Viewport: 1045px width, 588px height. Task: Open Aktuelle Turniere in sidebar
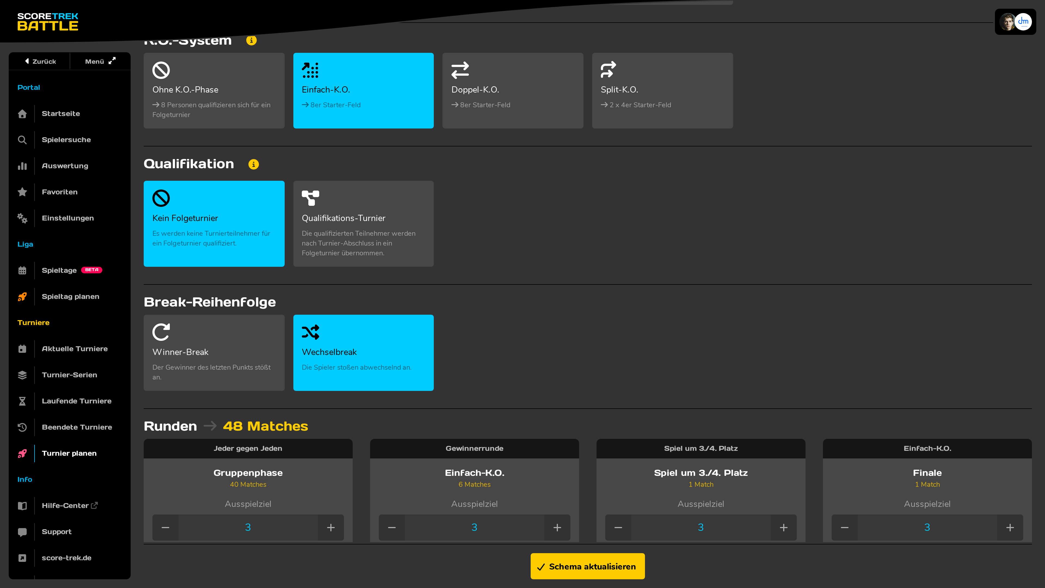75,349
